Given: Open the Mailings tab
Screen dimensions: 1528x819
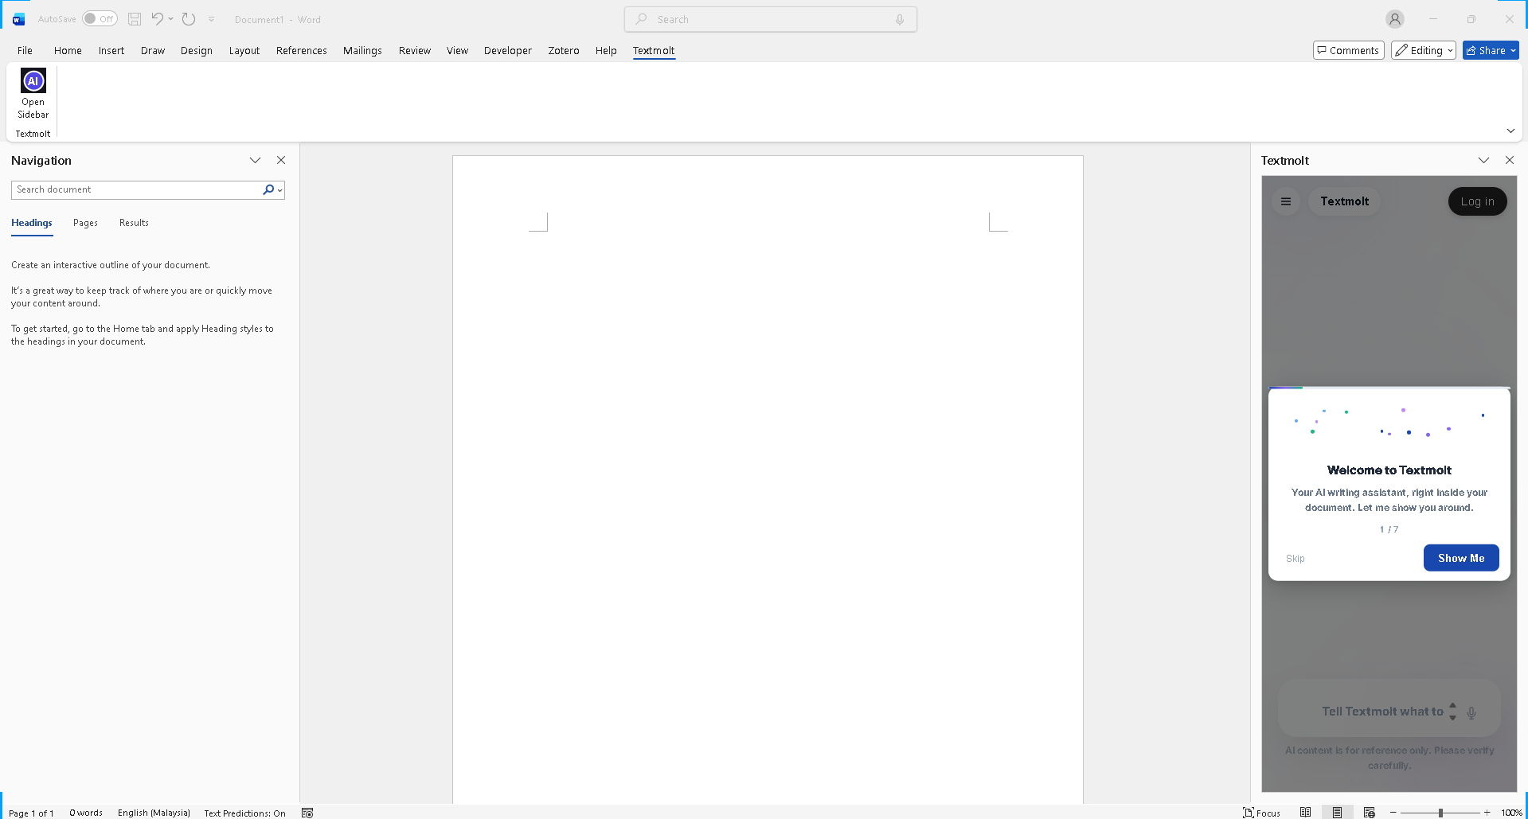Looking at the screenshot, I should (362, 50).
